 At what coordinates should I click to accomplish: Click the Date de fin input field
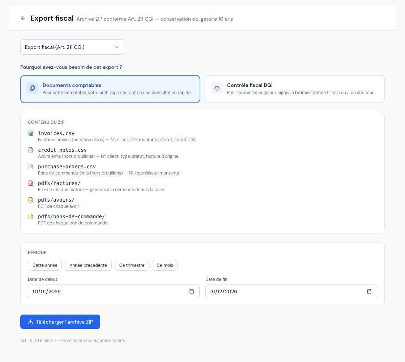291,291
